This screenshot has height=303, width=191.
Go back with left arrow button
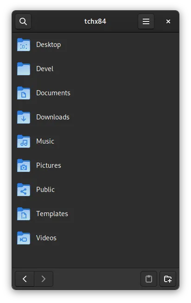pyautogui.click(x=25, y=279)
